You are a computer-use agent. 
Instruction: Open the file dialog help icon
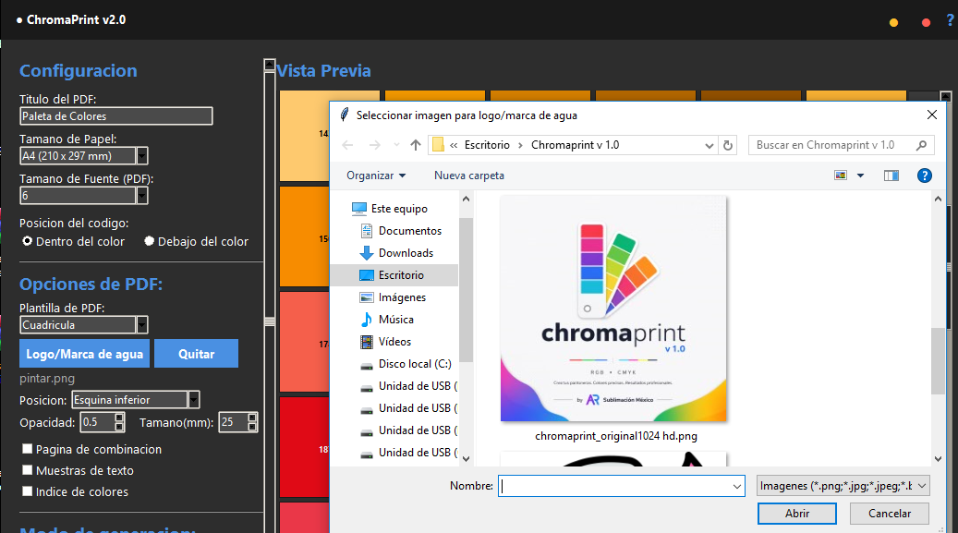pyautogui.click(x=925, y=176)
